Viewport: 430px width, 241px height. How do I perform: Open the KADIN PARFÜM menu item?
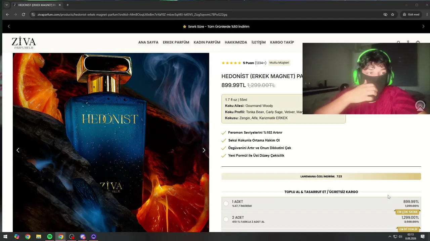coord(207,43)
